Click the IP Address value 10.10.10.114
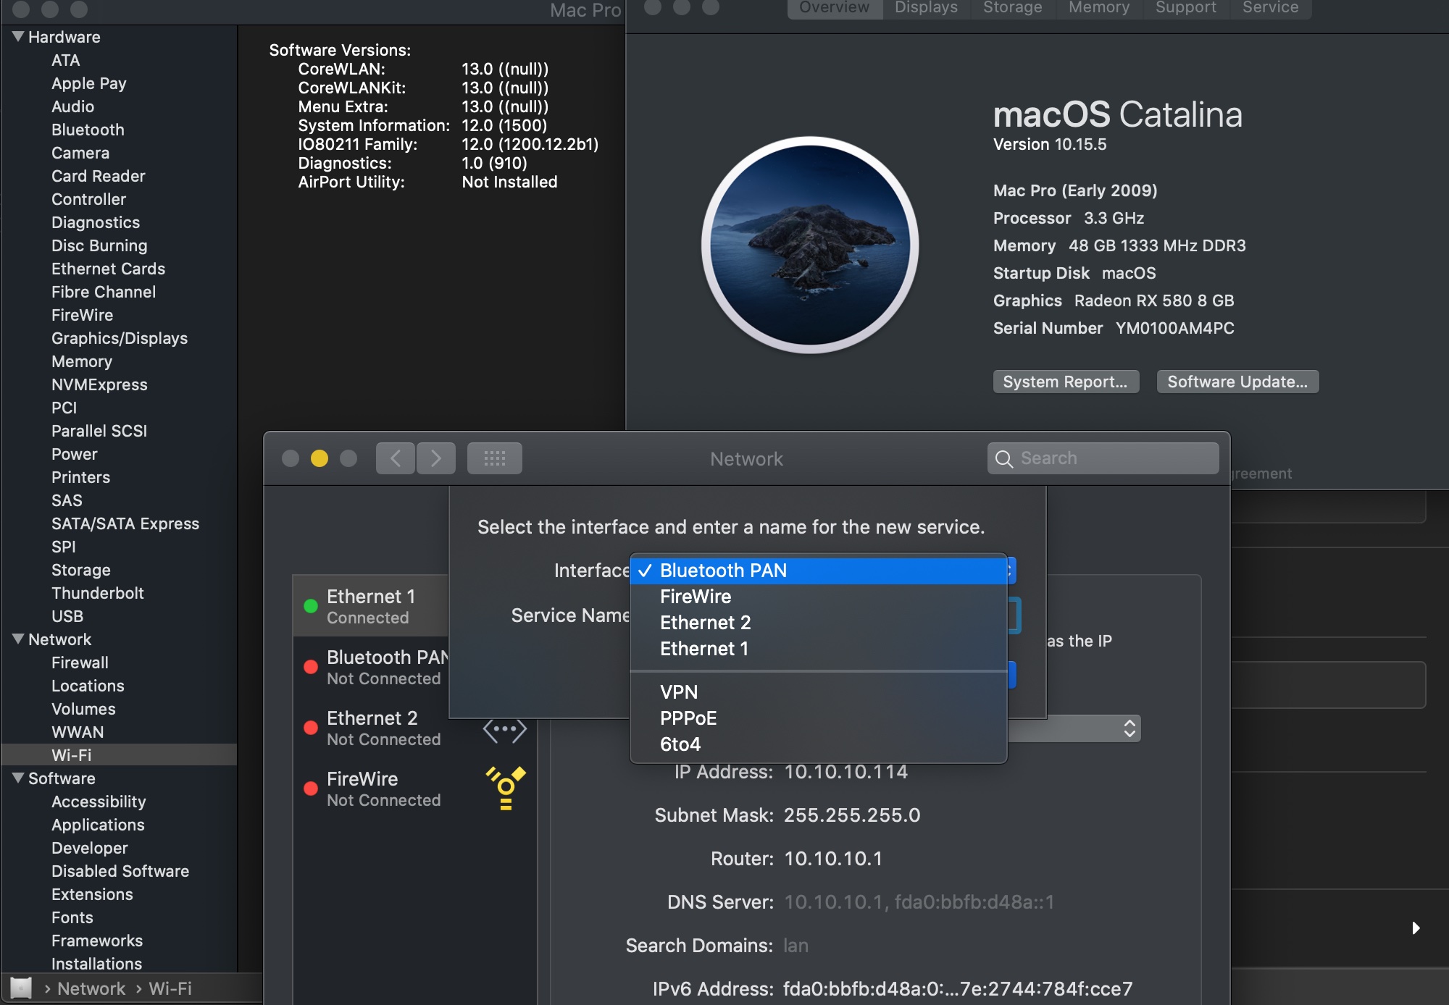This screenshot has height=1005, width=1449. pos(845,772)
